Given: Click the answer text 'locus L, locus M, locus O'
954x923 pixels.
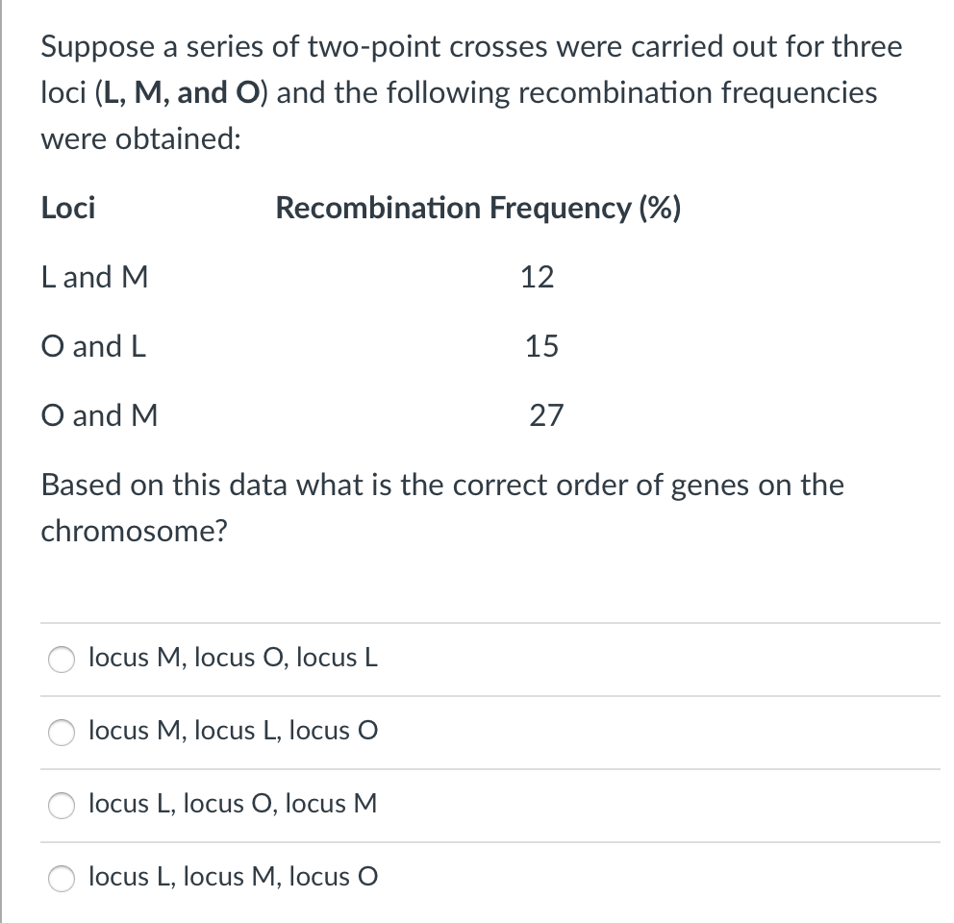Looking at the screenshot, I should pos(231,876).
